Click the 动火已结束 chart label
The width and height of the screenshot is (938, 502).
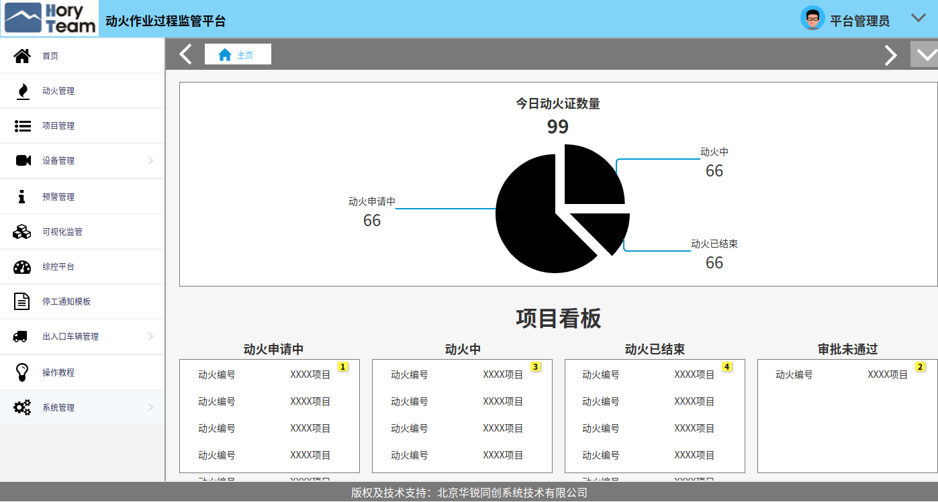pos(714,244)
